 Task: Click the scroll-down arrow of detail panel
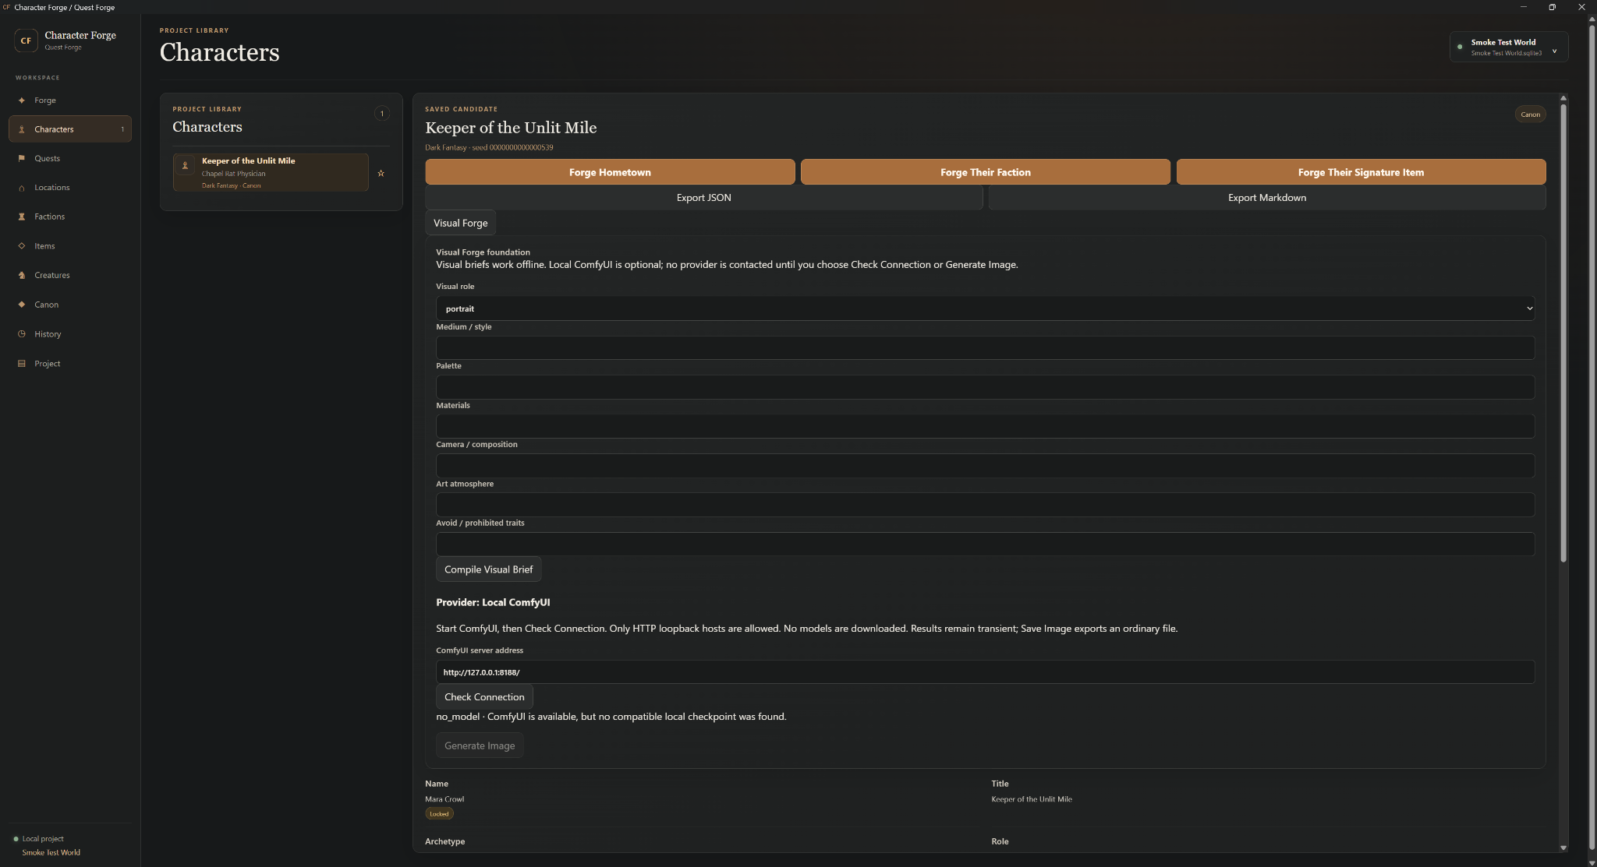1563,848
